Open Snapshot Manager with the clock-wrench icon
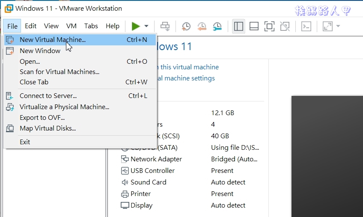The height and width of the screenshot is (217, 363). point(217,27)
